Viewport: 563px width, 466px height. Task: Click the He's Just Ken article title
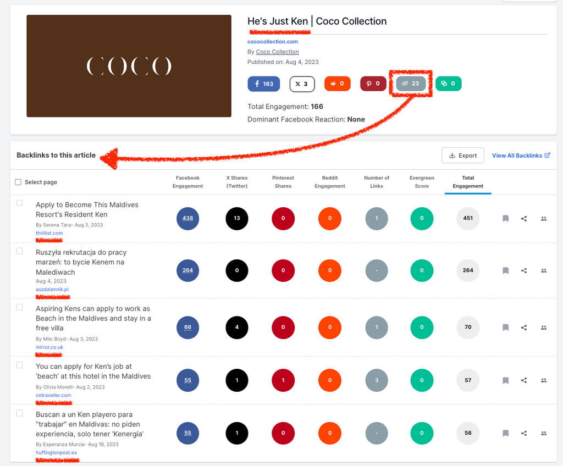pos(317,21)
